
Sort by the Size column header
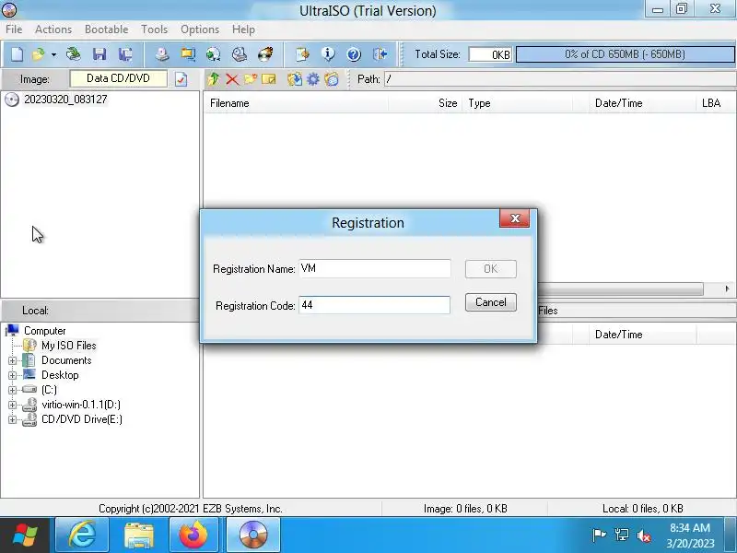click(426, 103)
